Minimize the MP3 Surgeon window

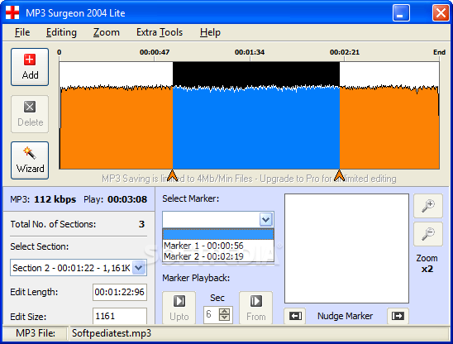tap(401, 13)
